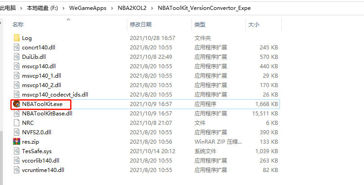This screenshot has width=364, height=185.
Task: Click the msvcp140_codecvt_ids.dll file icon
Action: click(17, 95)
